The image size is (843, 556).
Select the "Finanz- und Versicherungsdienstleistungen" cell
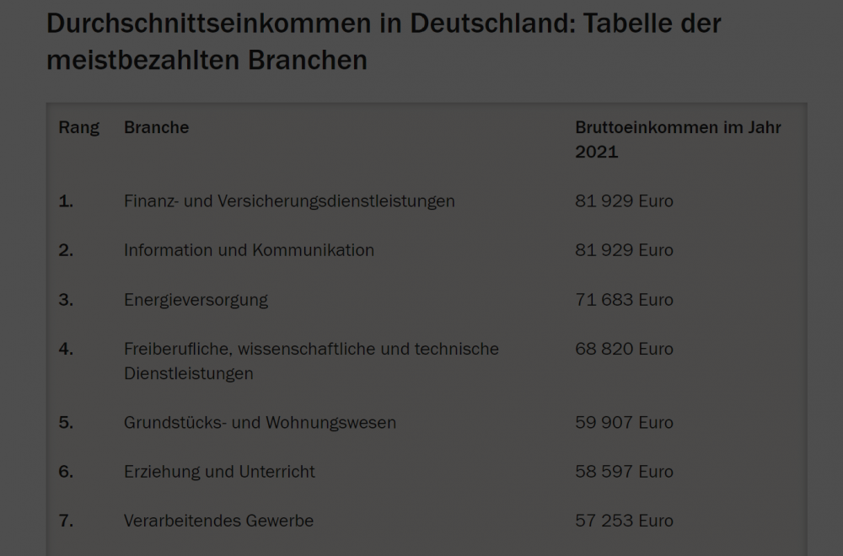pyautogui.click(x=289, y=201)
